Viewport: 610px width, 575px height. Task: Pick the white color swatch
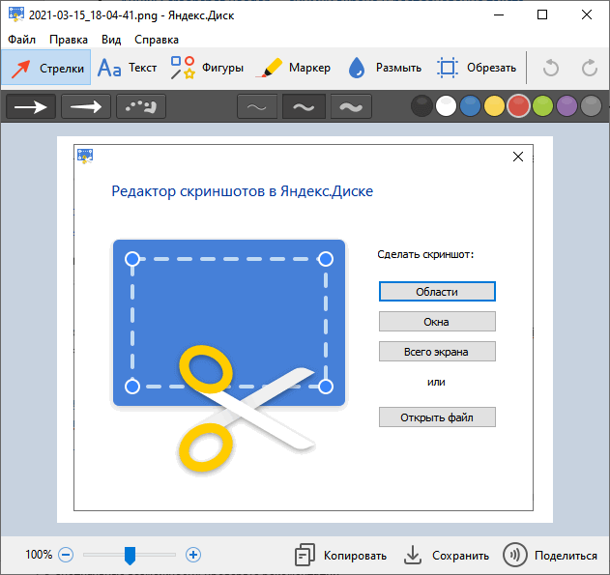[446, 105]
